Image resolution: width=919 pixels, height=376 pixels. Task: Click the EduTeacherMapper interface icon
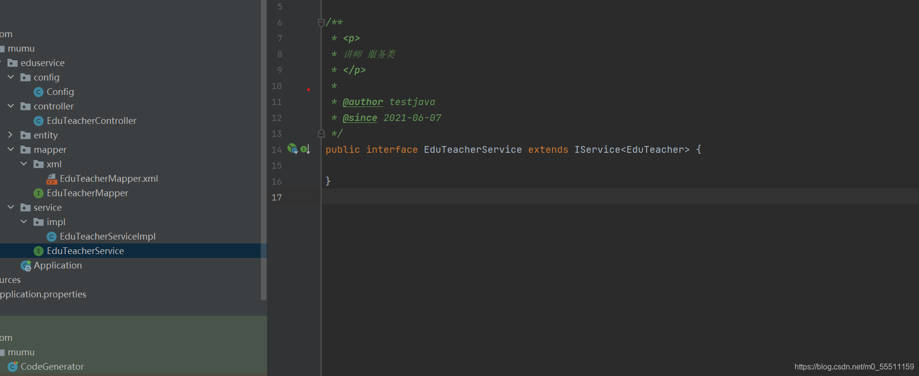click(39, 193)
